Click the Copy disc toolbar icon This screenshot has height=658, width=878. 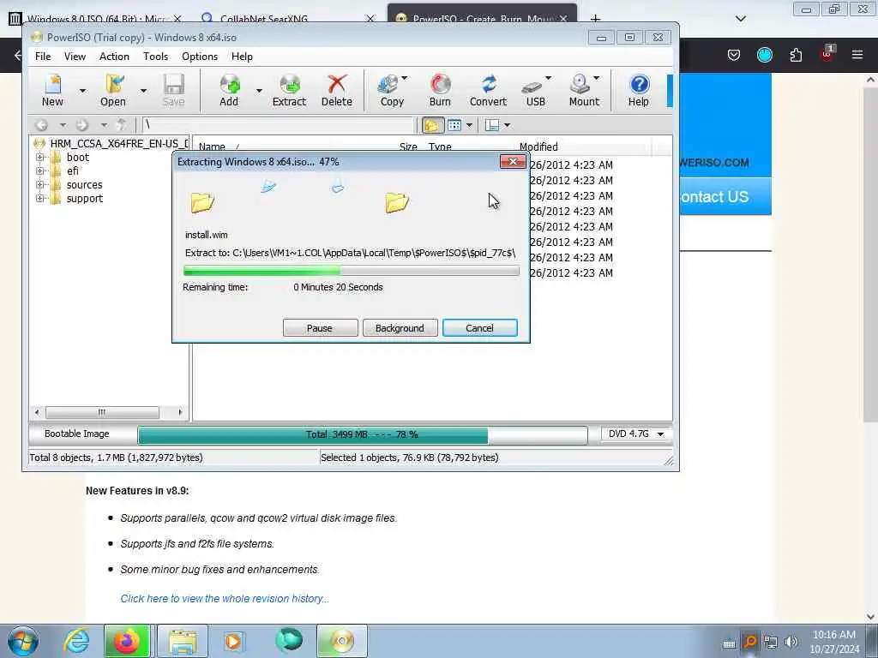391,90
